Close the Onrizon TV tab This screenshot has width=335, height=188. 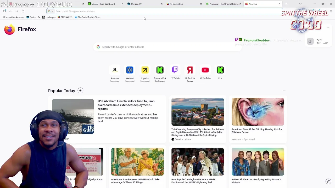(x=162, y=4)
